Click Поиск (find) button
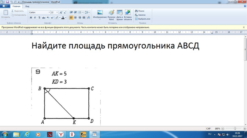 click(140, 11)
